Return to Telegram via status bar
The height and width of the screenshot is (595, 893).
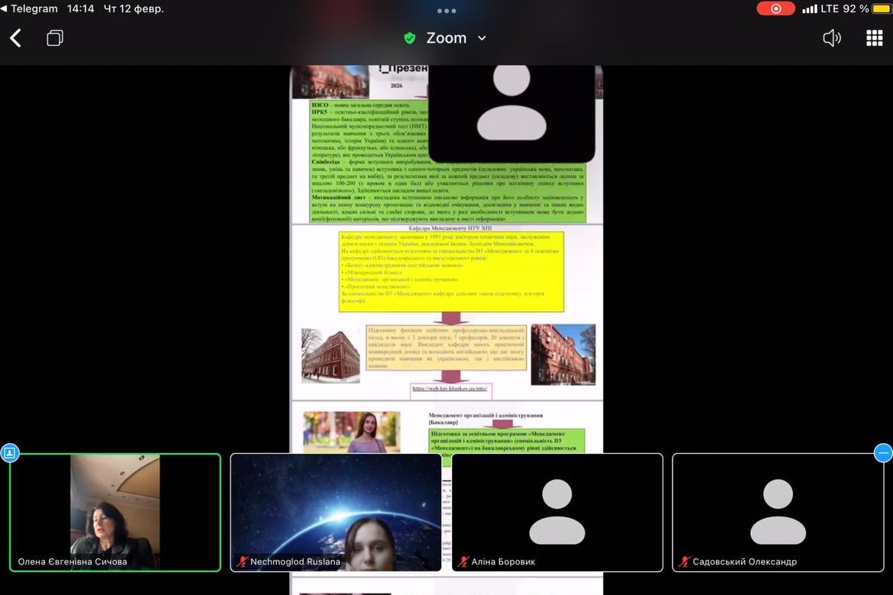(29, 9)
